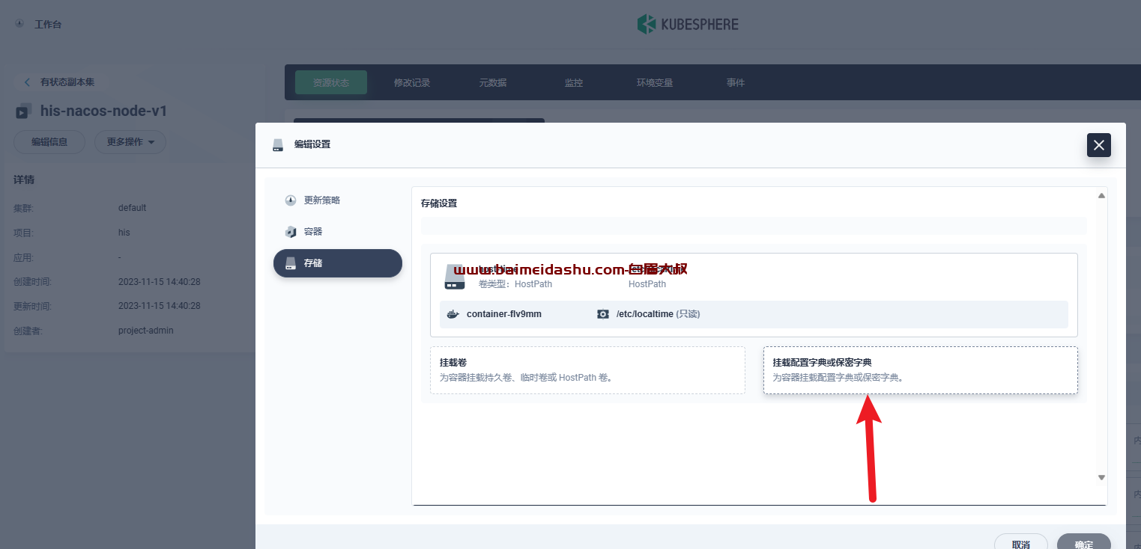Switch to the 资源状态 tab
The height and width of the screenshot is (549, 1141).
pos(331,82)
